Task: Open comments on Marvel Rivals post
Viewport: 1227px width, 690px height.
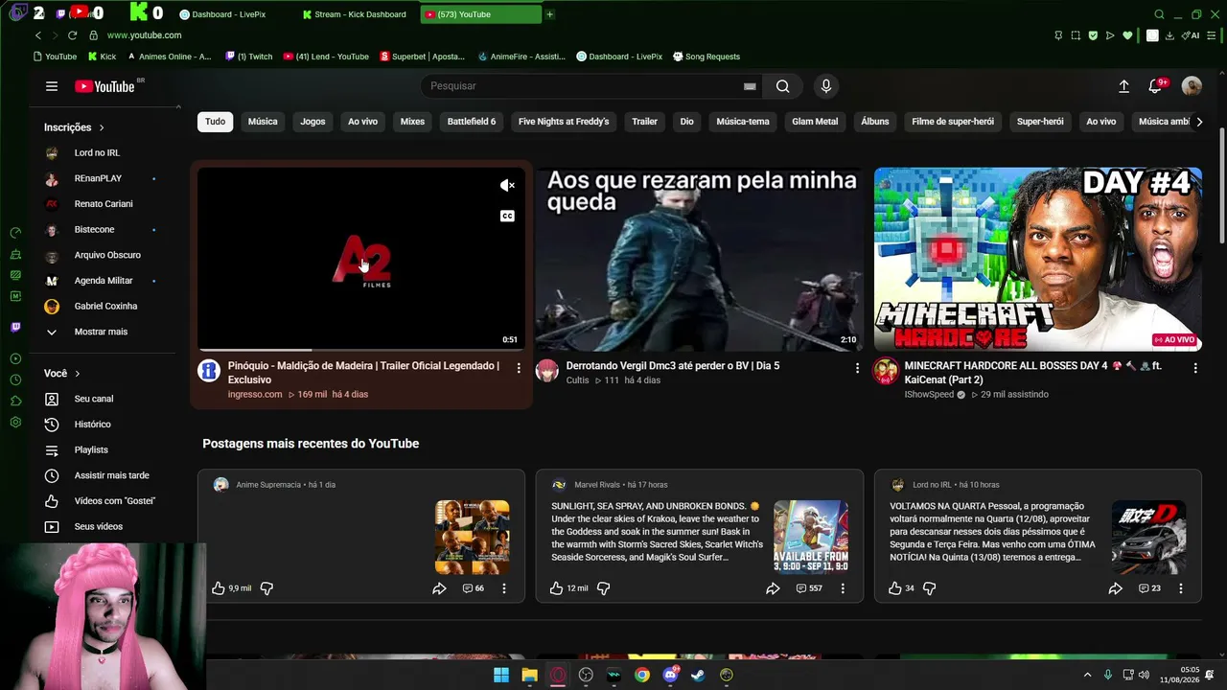Action: tap(809, 588)
